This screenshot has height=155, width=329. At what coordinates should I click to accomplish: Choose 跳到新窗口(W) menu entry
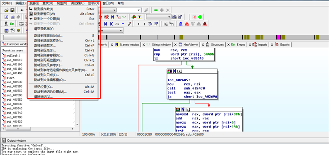(63, 14)
